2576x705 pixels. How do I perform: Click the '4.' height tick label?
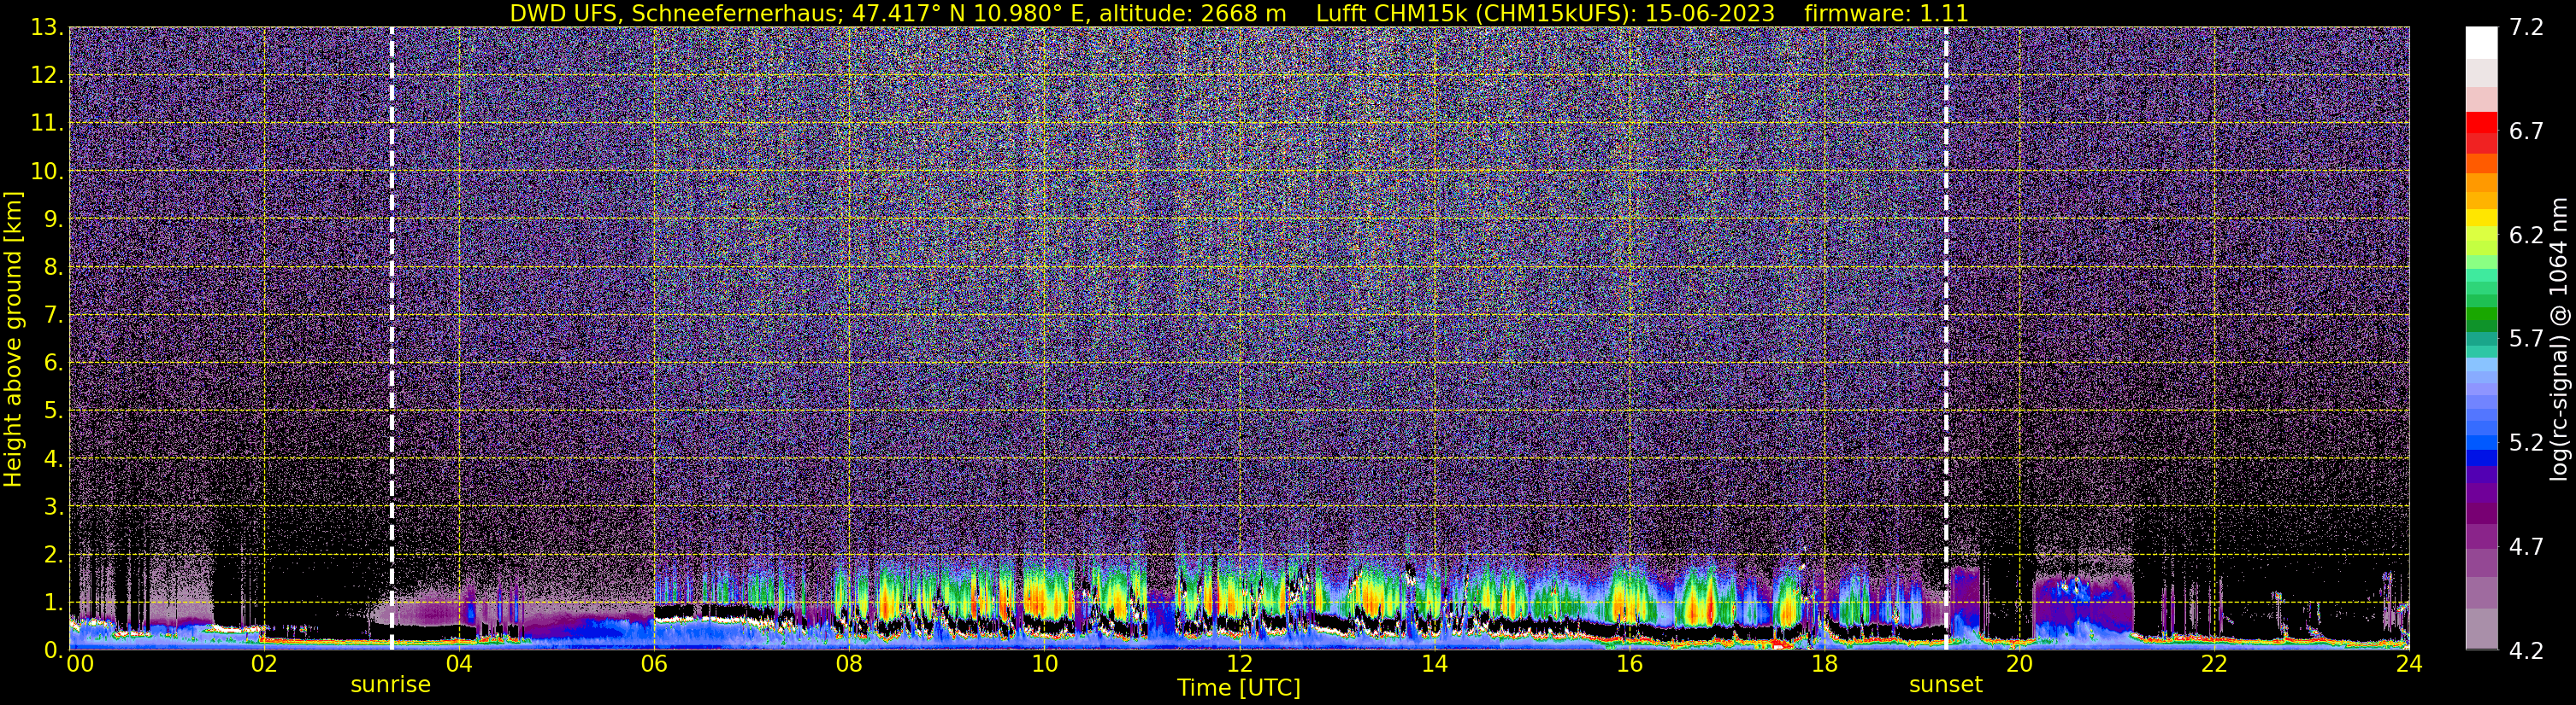52,459
